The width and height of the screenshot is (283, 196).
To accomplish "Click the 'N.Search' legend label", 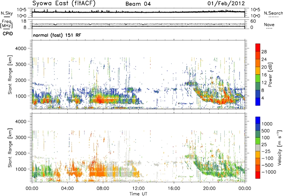I will (273, 13).
